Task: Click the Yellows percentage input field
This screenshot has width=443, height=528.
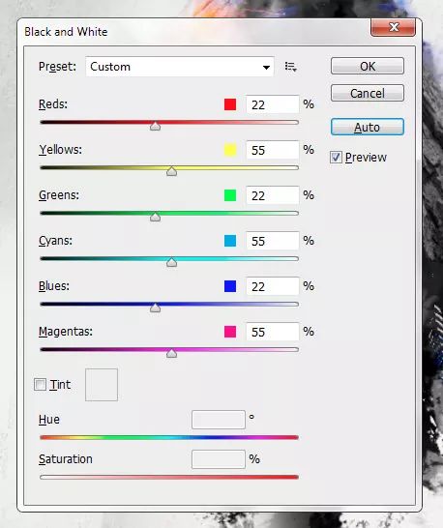Action: (272, 150)
